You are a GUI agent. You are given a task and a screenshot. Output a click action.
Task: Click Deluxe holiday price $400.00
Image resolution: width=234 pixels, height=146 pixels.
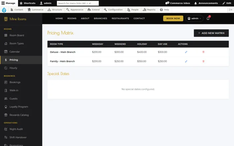coord(142,52)
